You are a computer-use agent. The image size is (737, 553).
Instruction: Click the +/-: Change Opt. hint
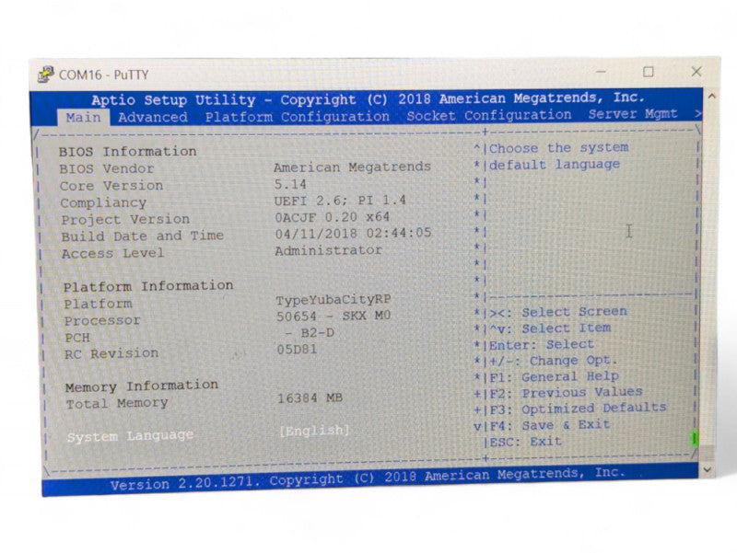(x=554, y=361)
